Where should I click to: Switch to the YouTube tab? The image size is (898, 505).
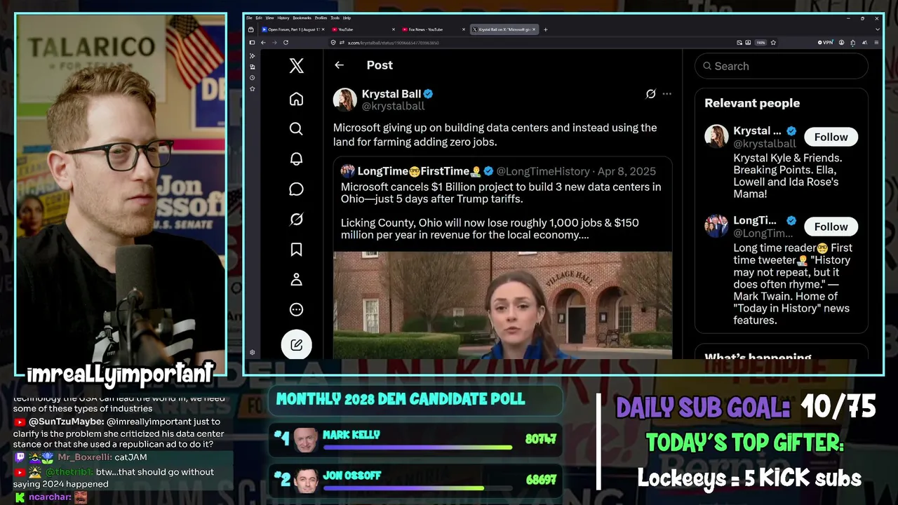(x=362, y=29)
